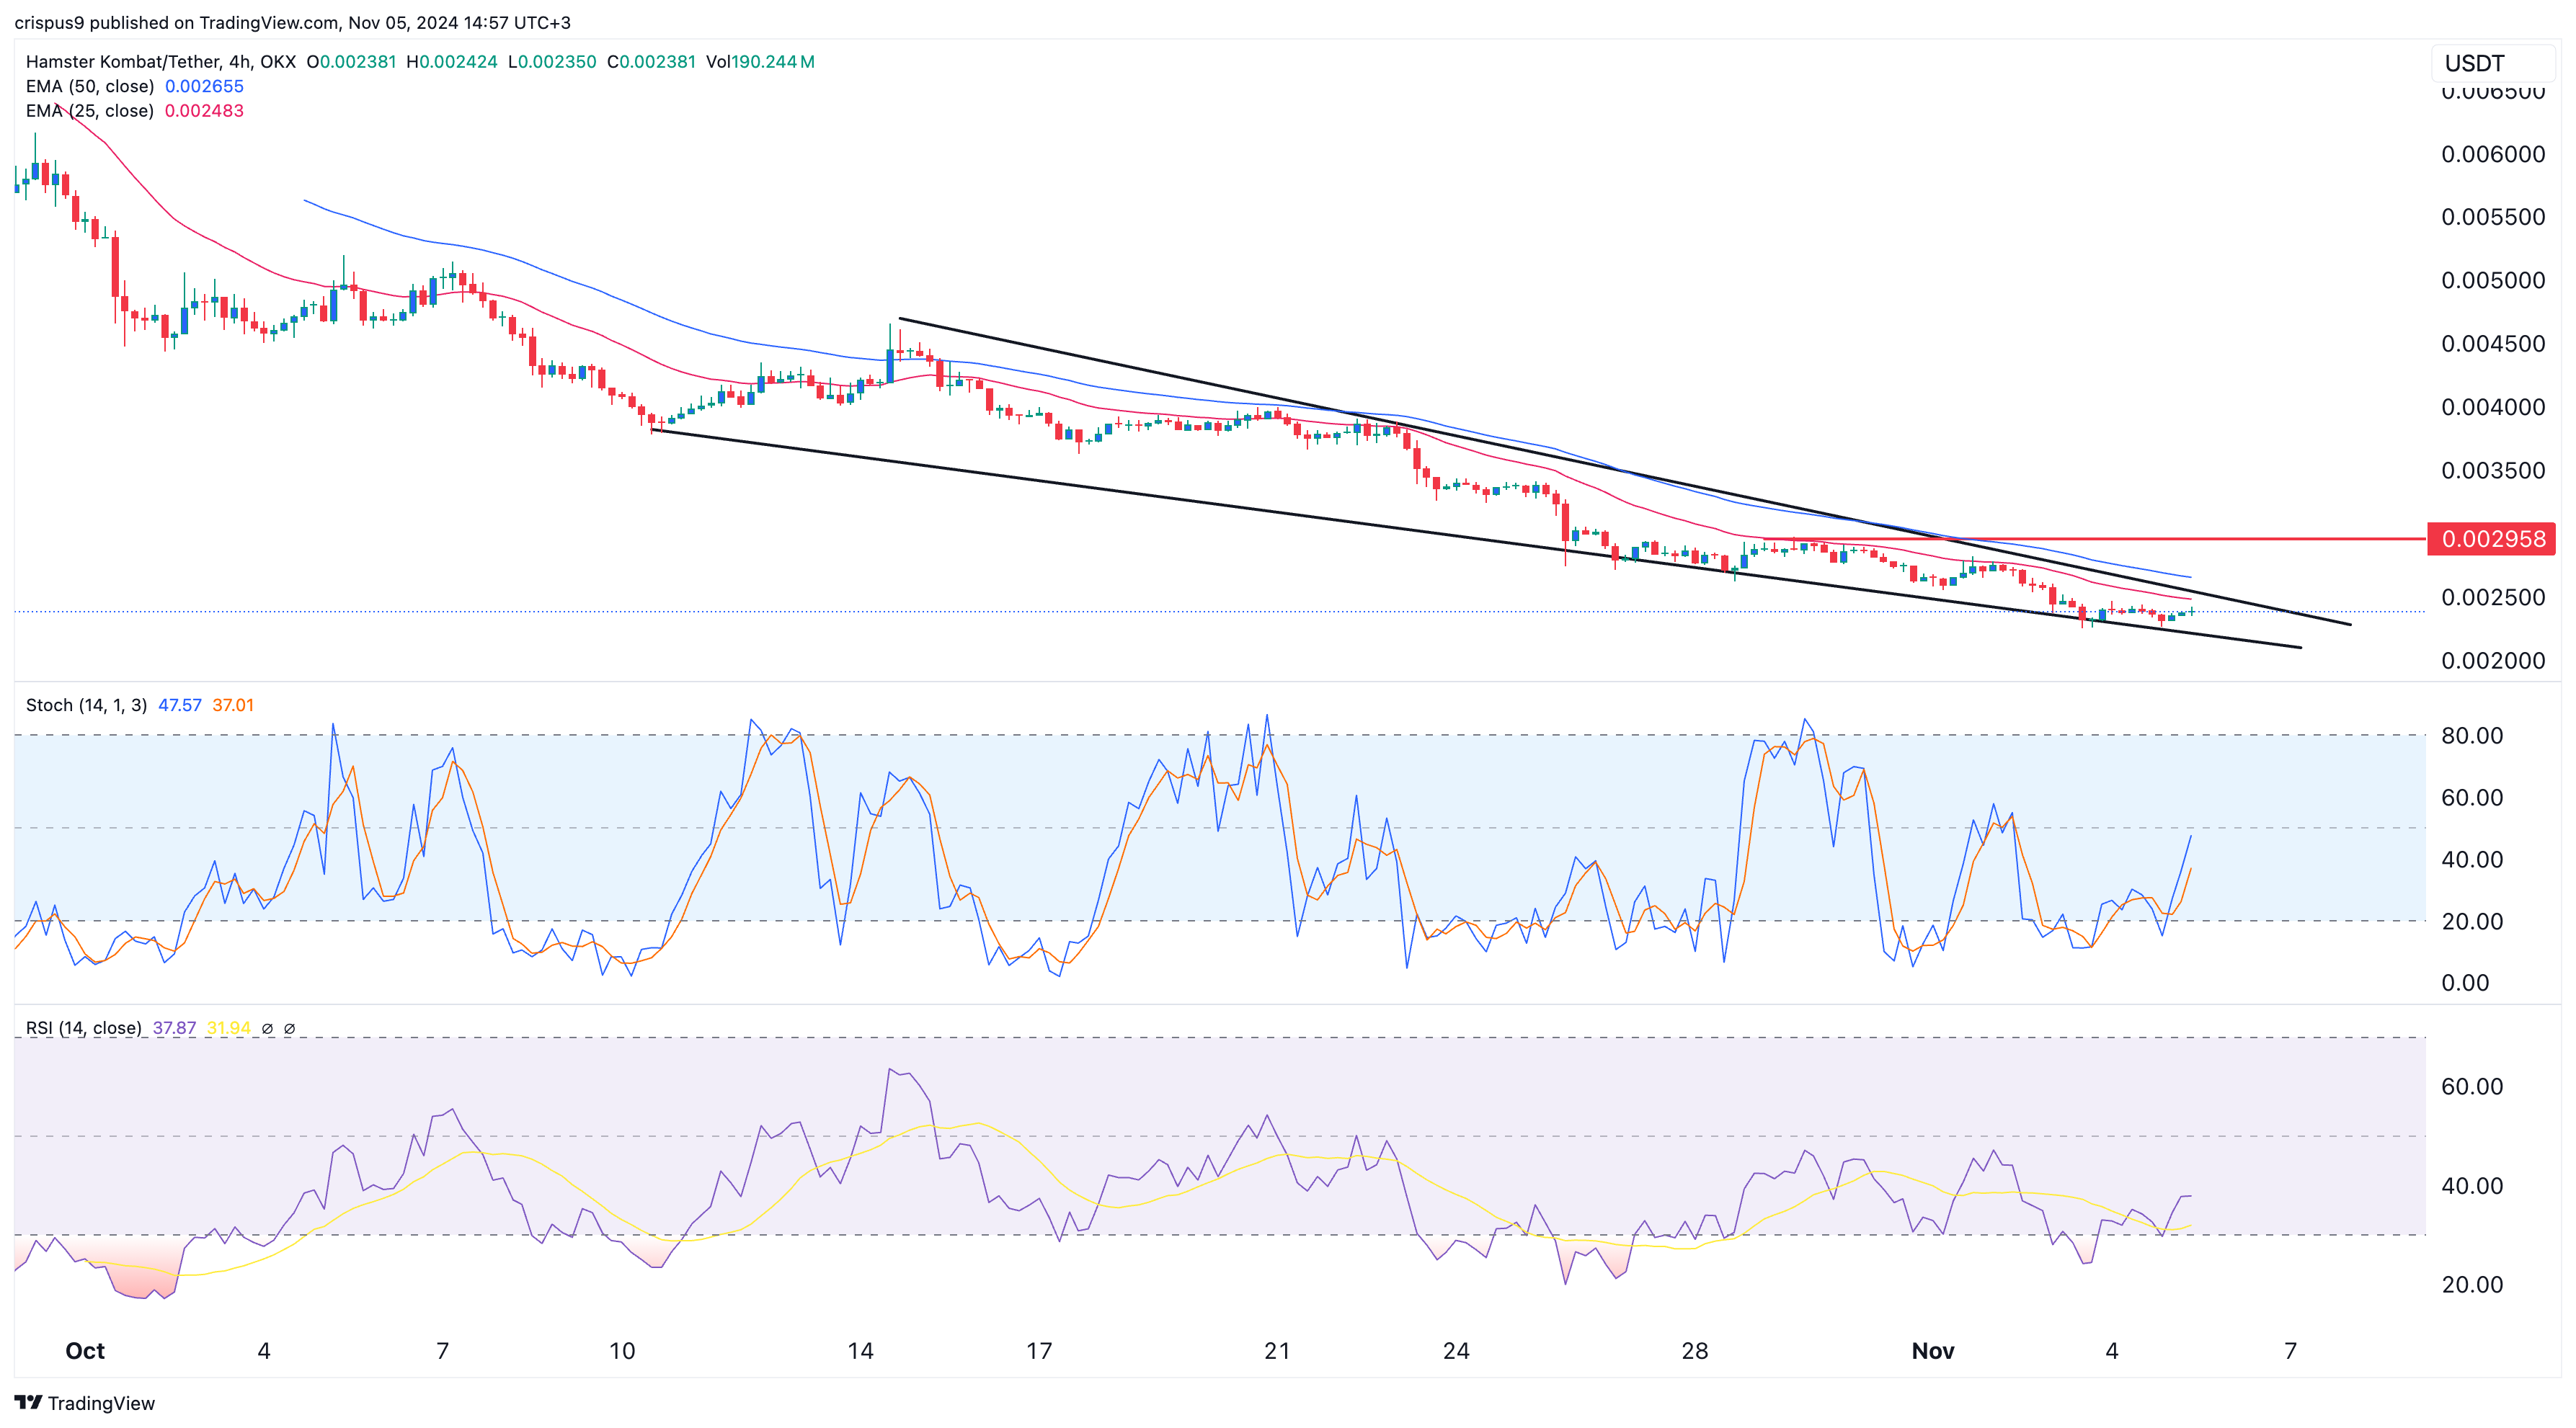The image size is (2576, 1428).
Task: Click the 60.00 RSI axis label
Action: pyautogui.click(x=2472, y=1086)
